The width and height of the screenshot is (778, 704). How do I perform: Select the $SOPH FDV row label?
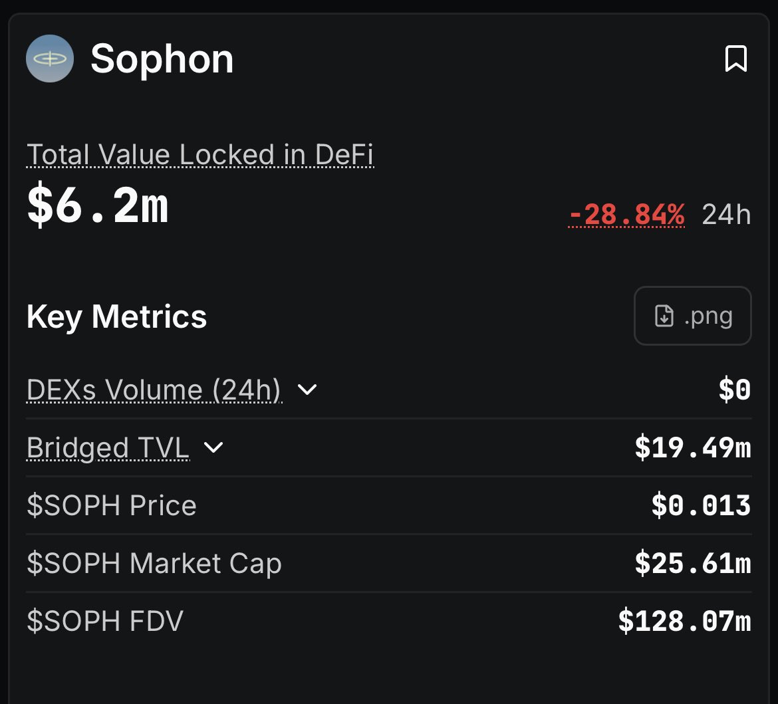[105, 622]
